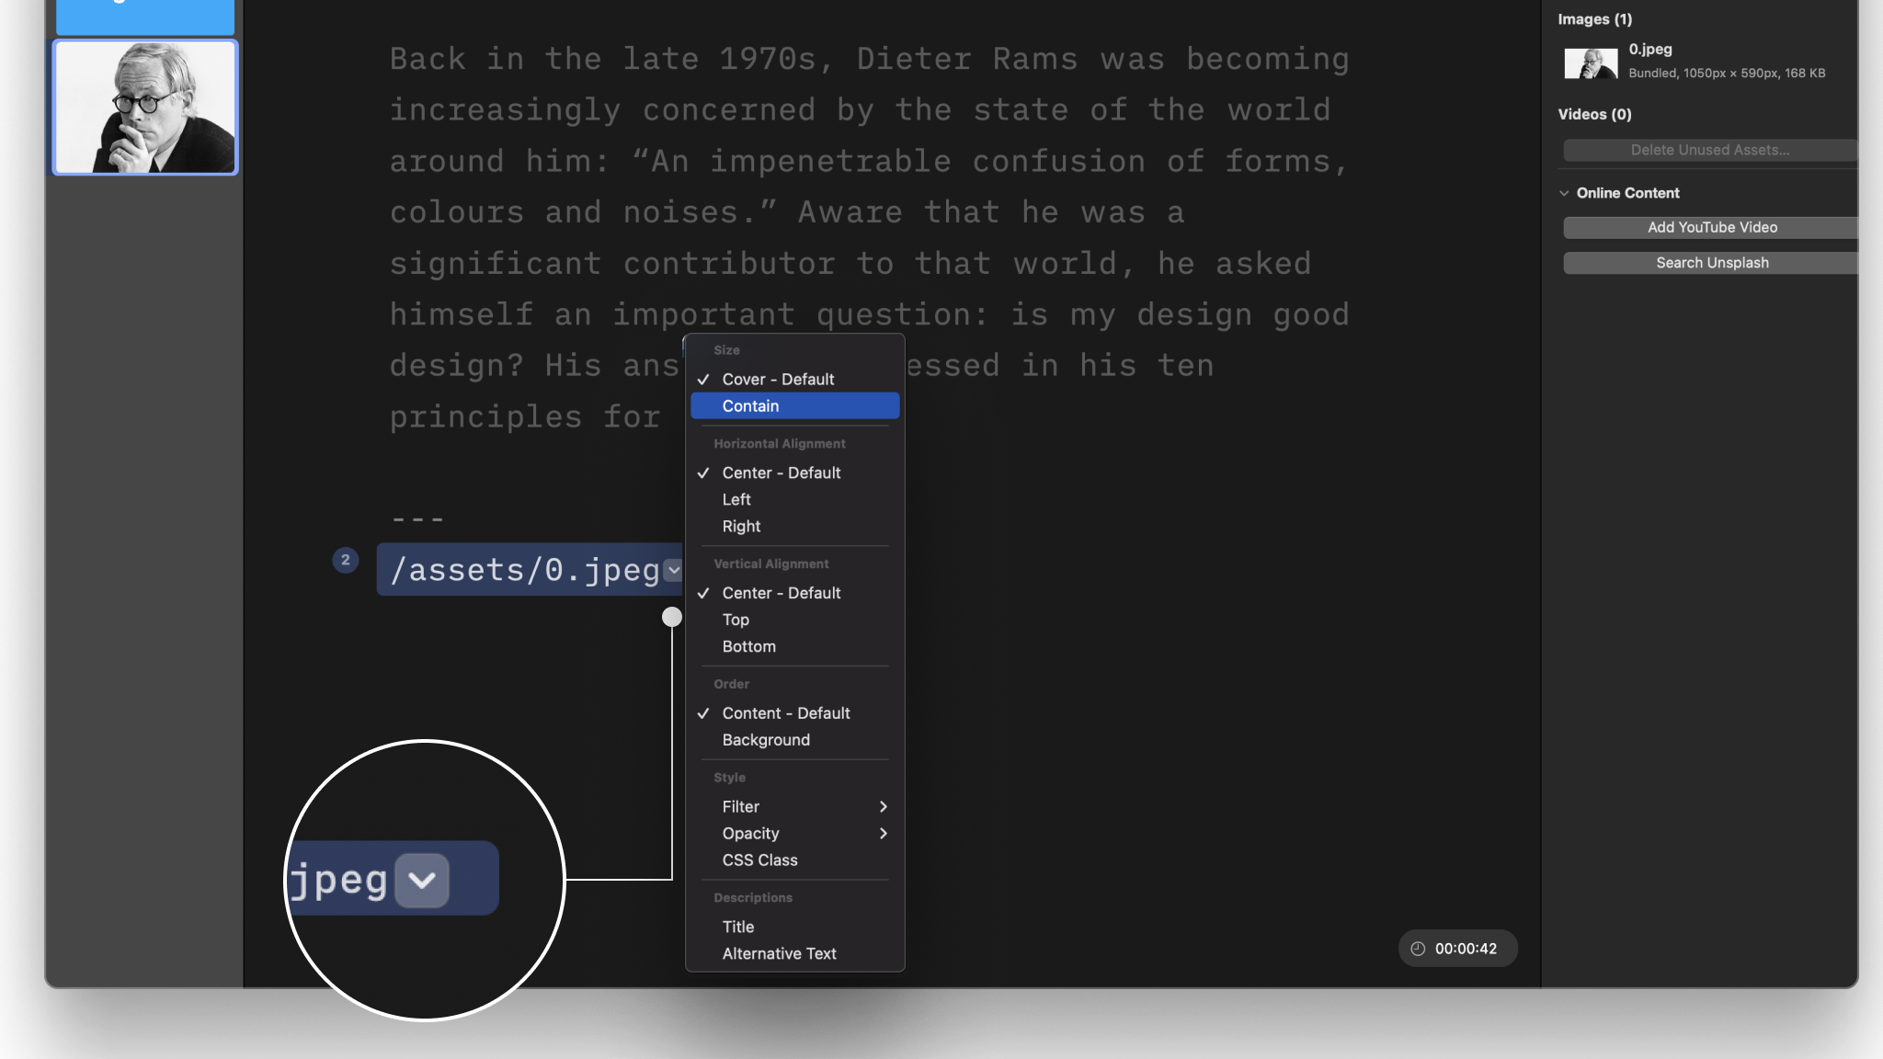This screenshot has width=1883, height=1059.
Task: Collapse the Online Content section
Action: (1564, 192)
